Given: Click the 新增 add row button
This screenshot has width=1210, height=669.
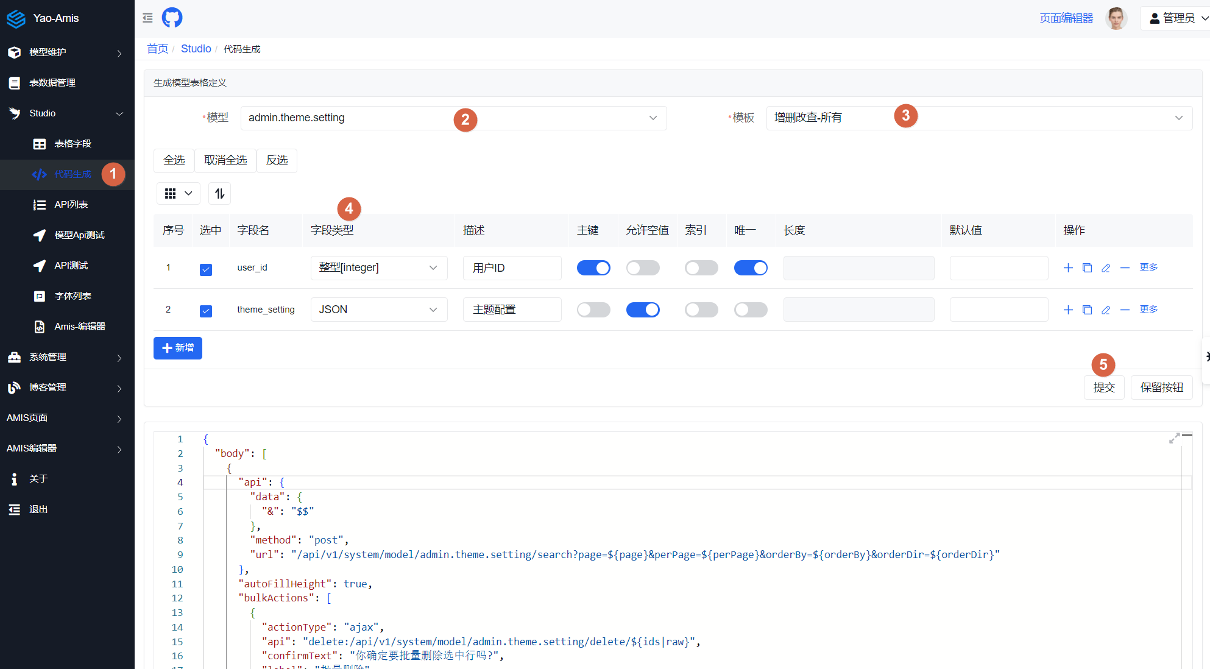Looking at the screenshot, I should (177, 348).
